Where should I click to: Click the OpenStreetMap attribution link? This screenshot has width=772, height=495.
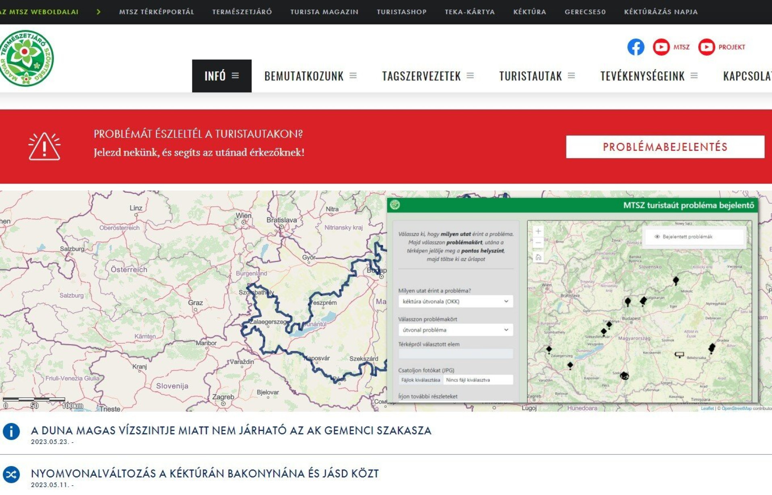point(736,408)
